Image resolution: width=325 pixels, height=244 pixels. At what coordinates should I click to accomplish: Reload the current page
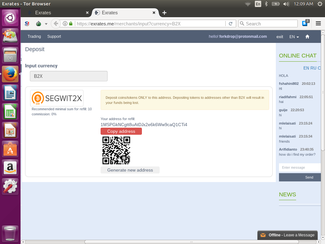tap(231, 24)
